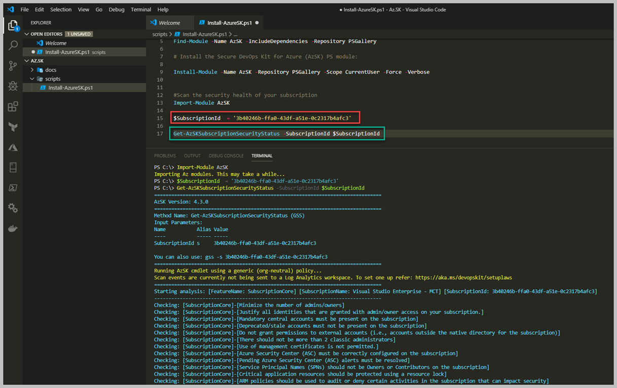Viewport: 617px width, 388px height.
Task: Click the '# Install the Secure DevOps Kit' comment
Action: pyautogui.click(x=266, y=57)
